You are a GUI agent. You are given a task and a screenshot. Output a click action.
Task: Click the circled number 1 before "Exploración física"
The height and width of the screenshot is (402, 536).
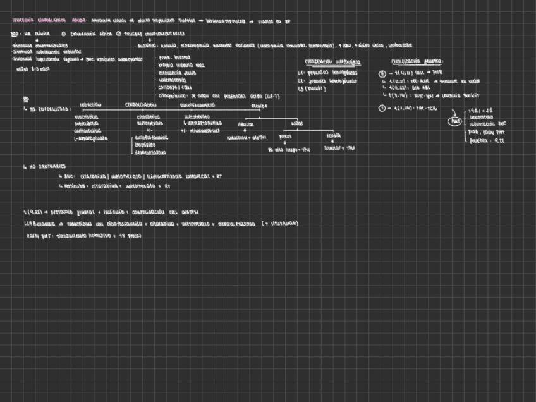pyautogui.click(x=63, y=33)
